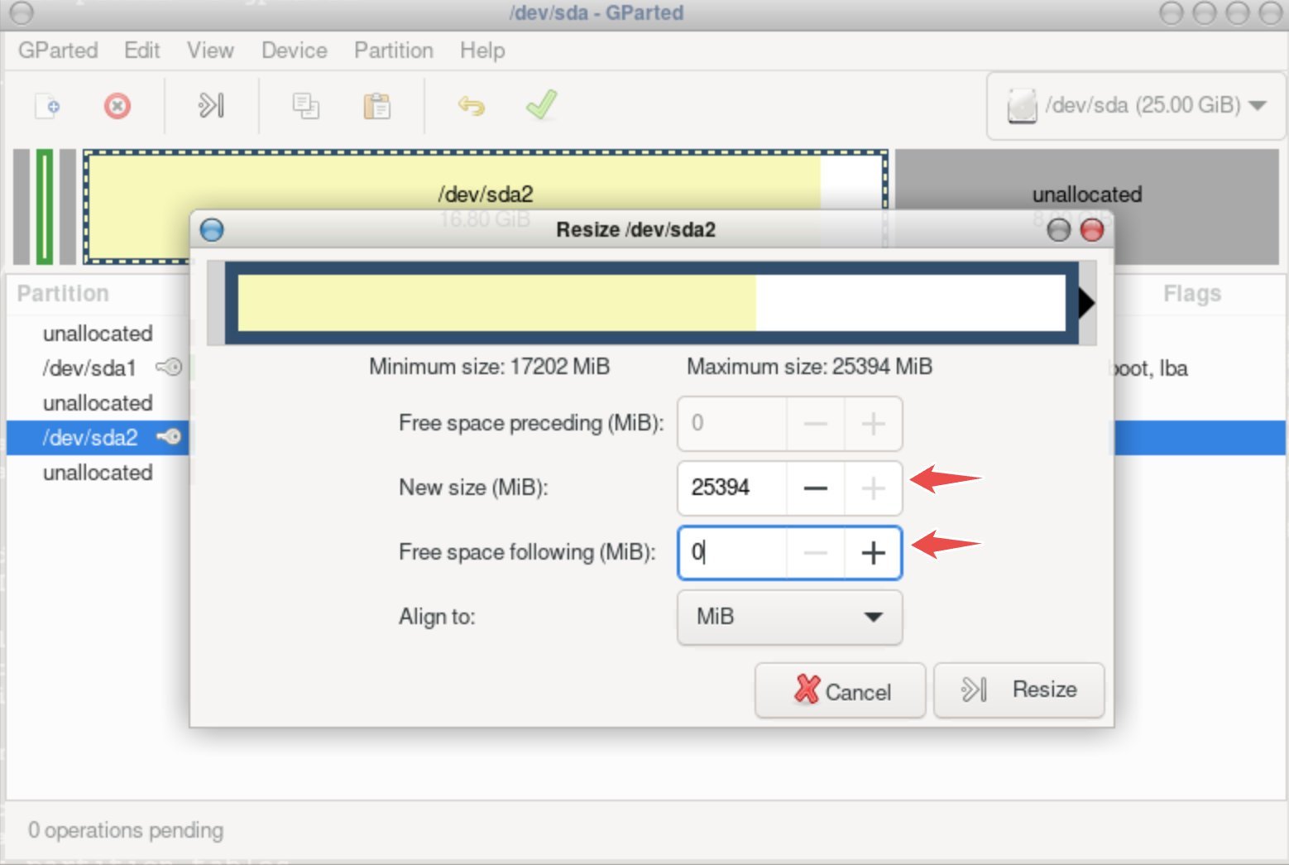The width and height of the screenshot is (1289, 865).
Task: Increase Free space following with plus button
Action: tap(873, 552)
